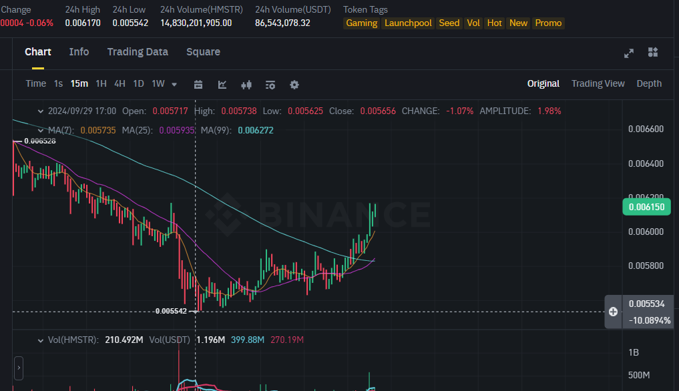The width and height of the screenshot is (679, 391).
Task: Click the MA(99) value 0.006272
Action: pyautogui.click(x=256, y=130)
